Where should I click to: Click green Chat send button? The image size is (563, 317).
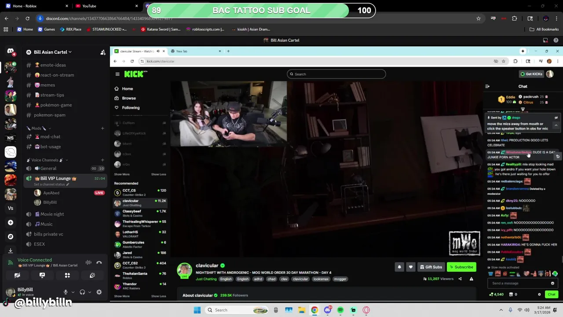pyautogui.click(x=552, y=295)
